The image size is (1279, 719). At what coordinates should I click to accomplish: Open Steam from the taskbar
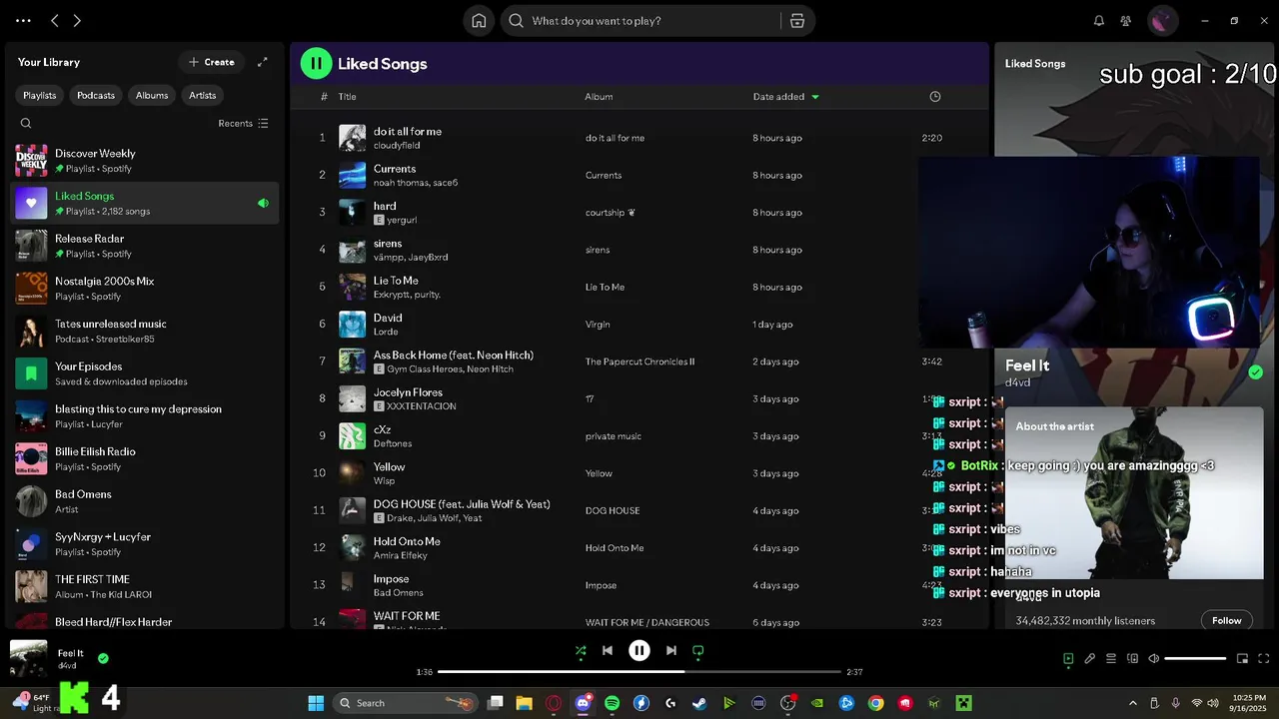tap(699, 703)
